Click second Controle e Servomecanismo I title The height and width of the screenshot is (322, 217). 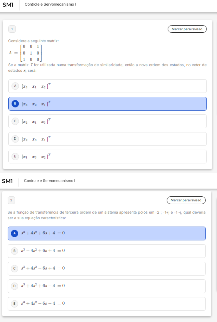[x=49, y=181]
